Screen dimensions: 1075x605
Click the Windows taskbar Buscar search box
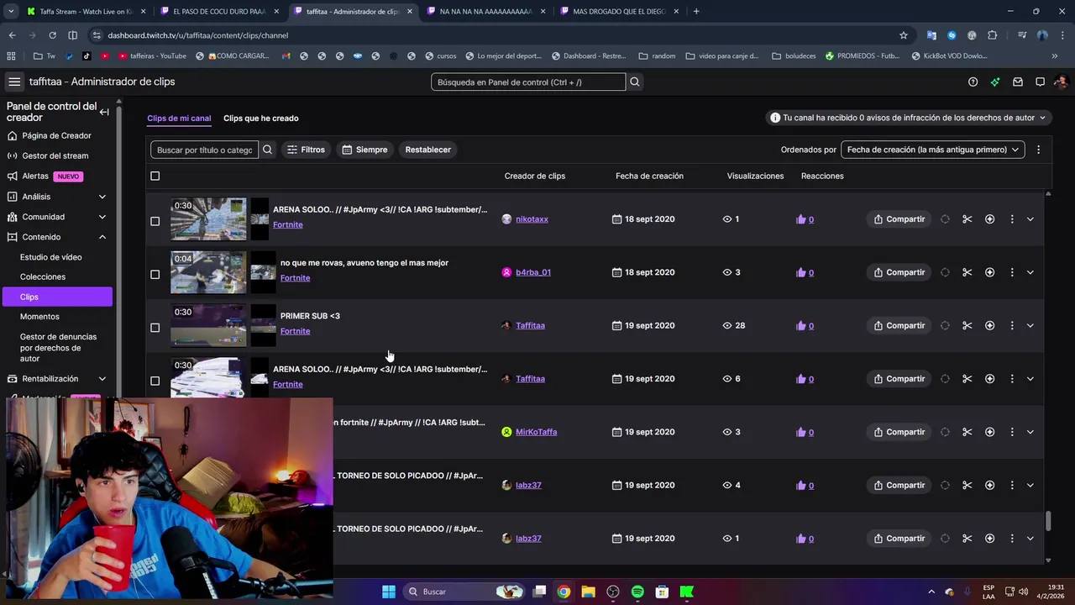coord(464,592)
